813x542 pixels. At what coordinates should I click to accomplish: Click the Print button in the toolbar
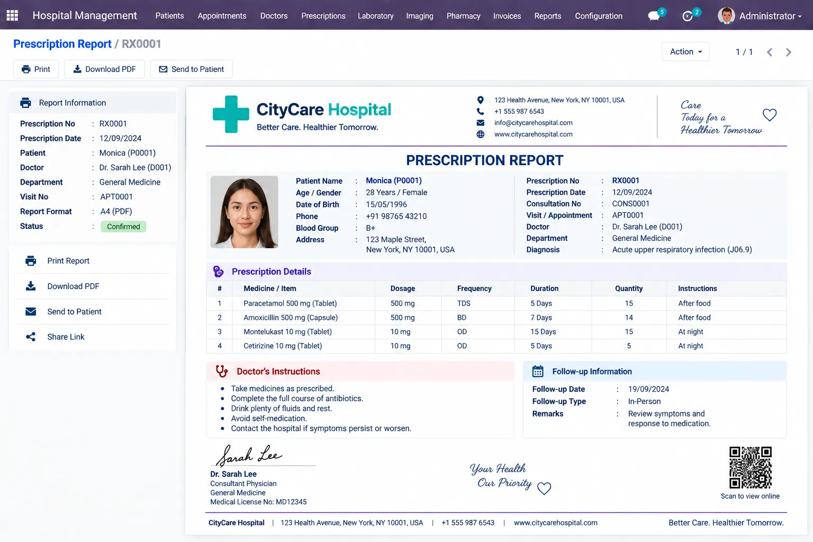[35, 69]
